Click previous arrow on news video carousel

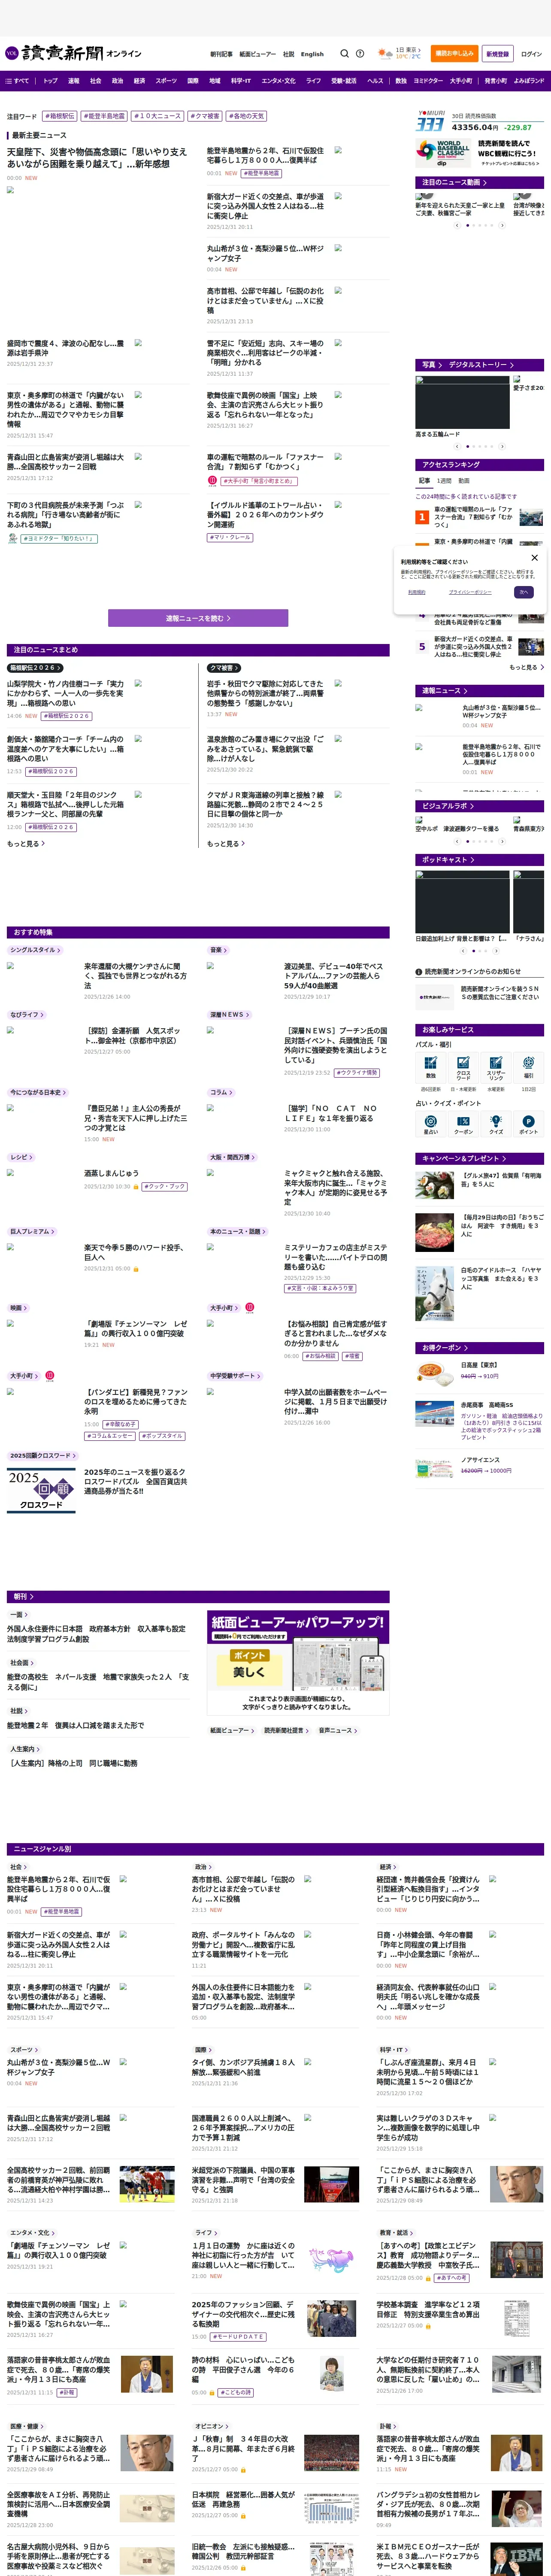pos(457,225)
